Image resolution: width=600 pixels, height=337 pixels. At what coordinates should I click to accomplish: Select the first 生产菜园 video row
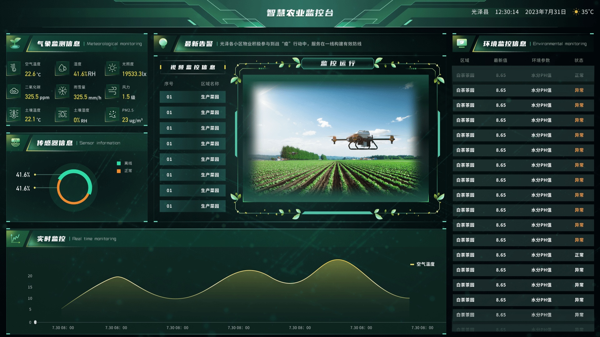point(192,97)
